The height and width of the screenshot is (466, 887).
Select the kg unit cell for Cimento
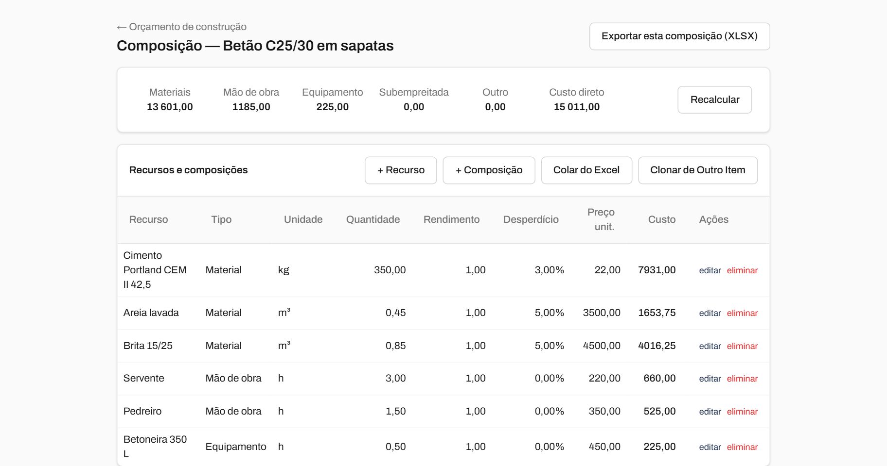(x=284, y=270)
